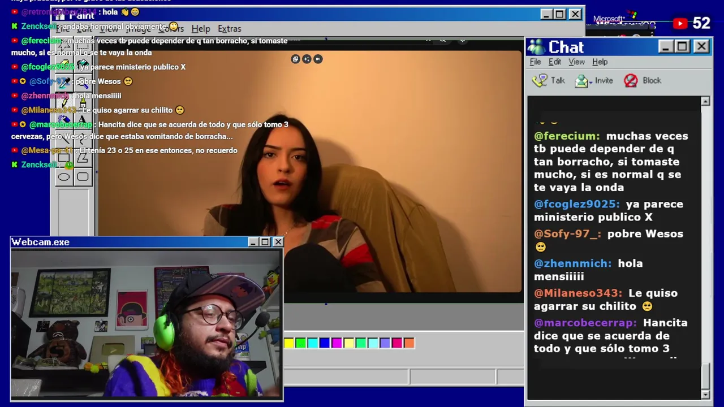Pick the Eyedropper color picker tool

tap(63, 83)
